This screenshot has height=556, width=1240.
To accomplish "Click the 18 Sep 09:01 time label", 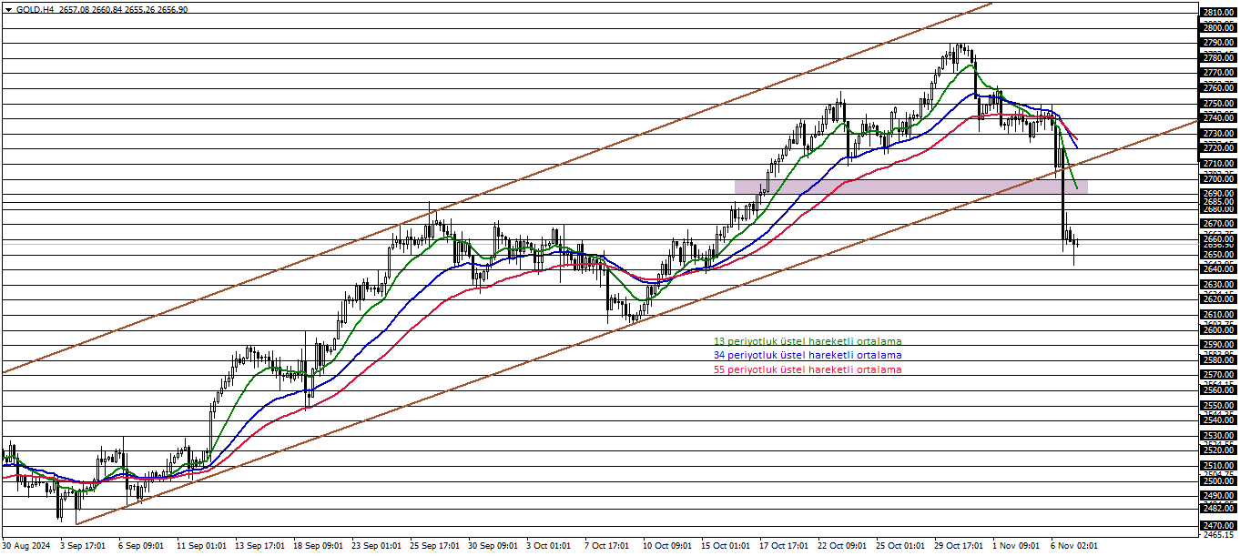I will [x=319, y=546].
